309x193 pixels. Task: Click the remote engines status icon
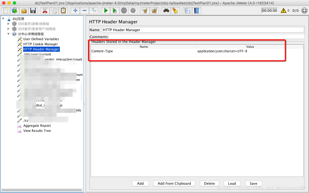(x=304, y=10)
